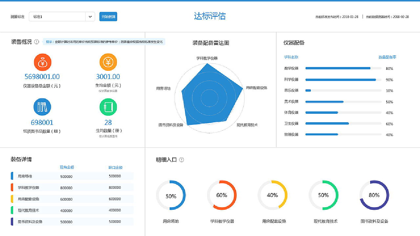
Task: Click the 3001.00 per-student amount value
Action: [x=108, y=77]
